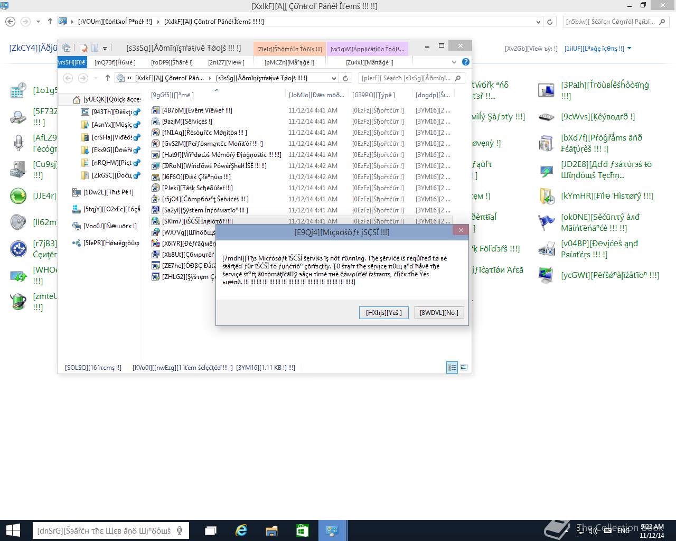Select Homegroup in navigation pane
Image resolution: width=676 pixels, height=541 pixels.
106,243
